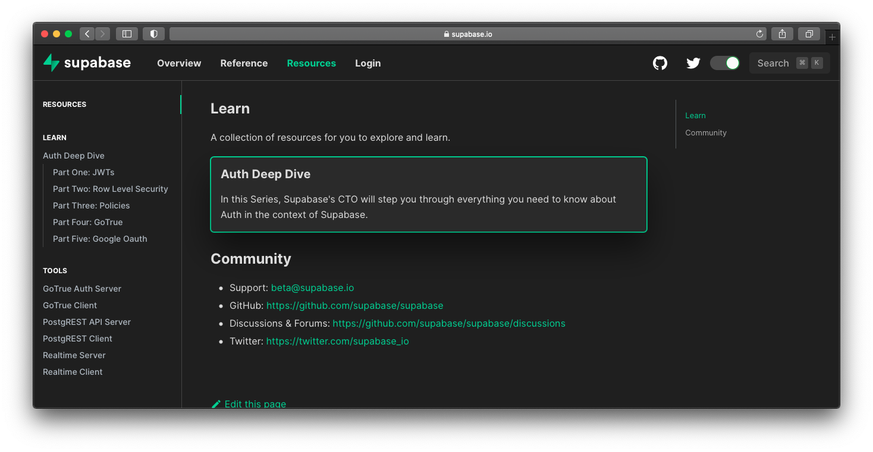Click the pencil icon beside Edit this page
Image resolution: width=873 pixels, height=452 pixels.
pyautogui.click(x=216, y=404)
